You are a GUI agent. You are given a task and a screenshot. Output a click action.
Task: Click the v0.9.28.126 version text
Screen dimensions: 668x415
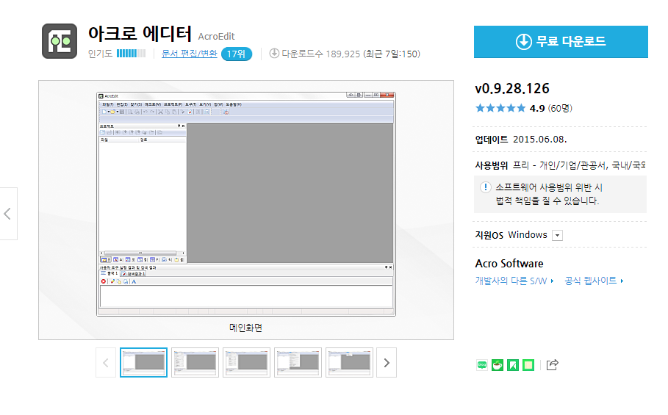512,89
